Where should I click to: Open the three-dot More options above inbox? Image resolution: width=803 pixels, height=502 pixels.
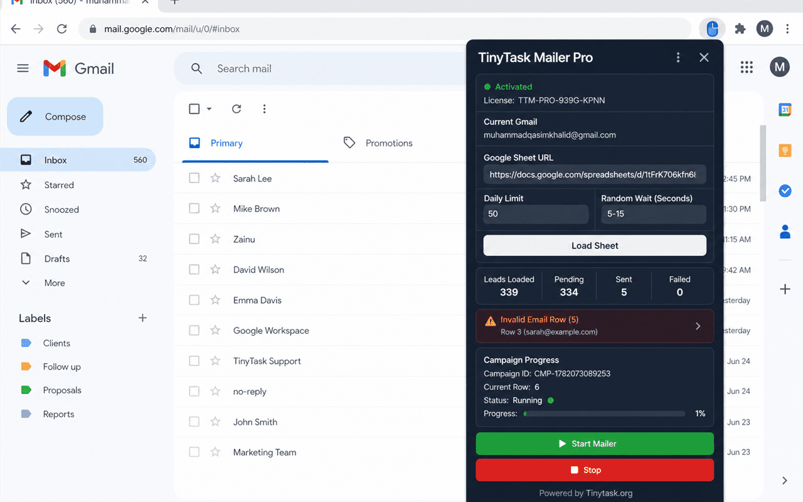[264, 109]
